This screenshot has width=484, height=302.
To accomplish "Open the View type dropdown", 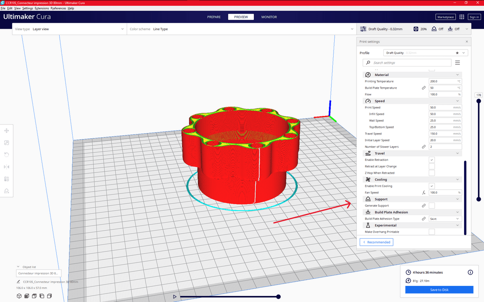I will tap(69, 29).
